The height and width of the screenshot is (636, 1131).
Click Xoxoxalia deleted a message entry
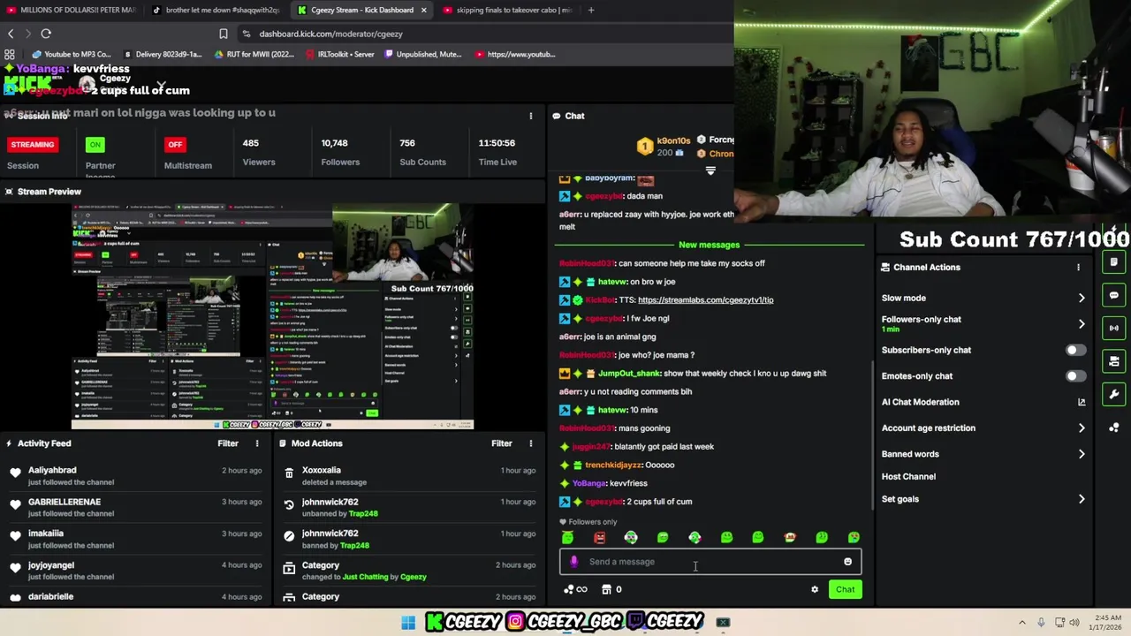click(x=409, y=475)
